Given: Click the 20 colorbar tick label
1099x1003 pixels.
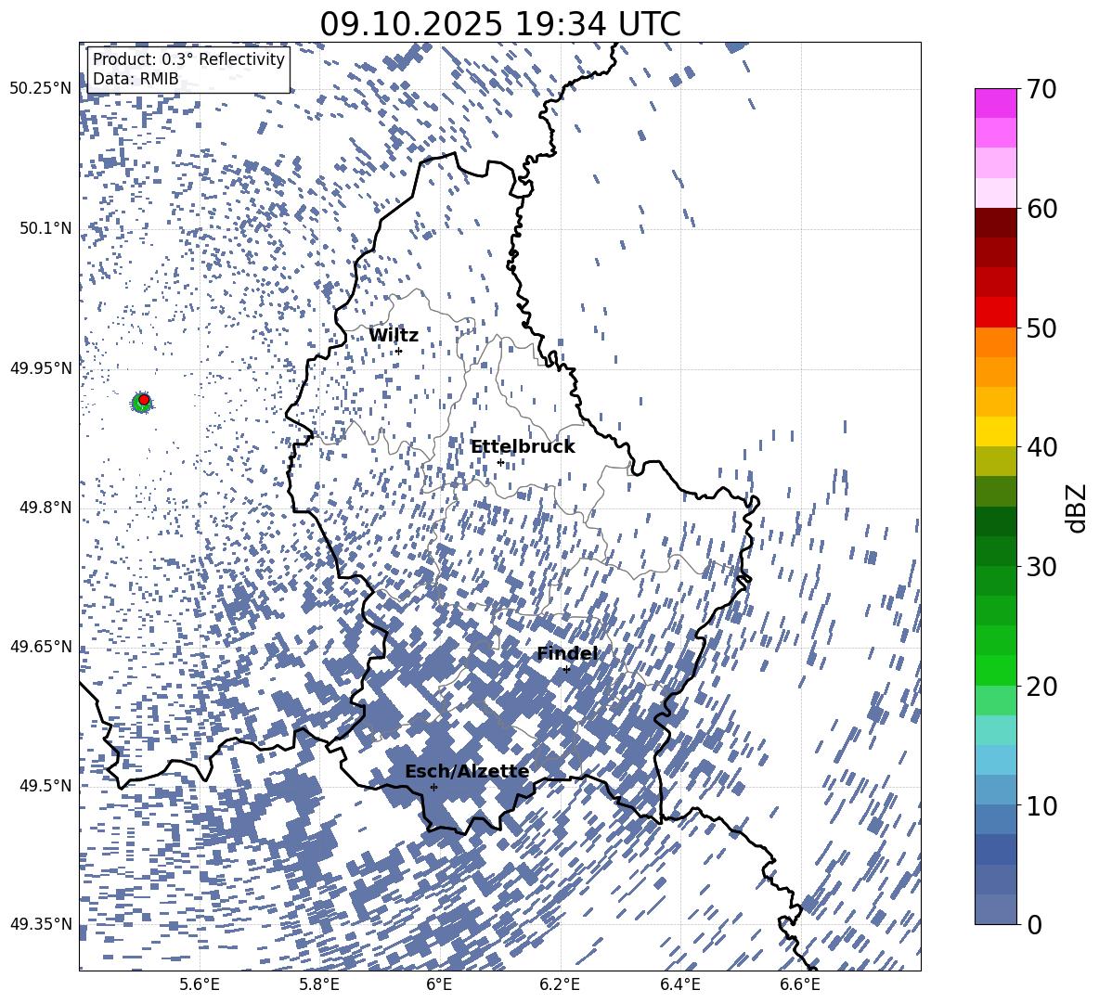Looking at the screenshot, I should (1042, 687).
